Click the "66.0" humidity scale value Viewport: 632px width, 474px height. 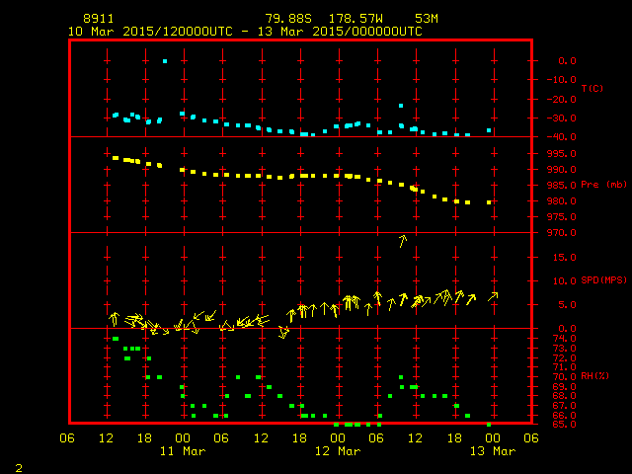tap(564, 415)
